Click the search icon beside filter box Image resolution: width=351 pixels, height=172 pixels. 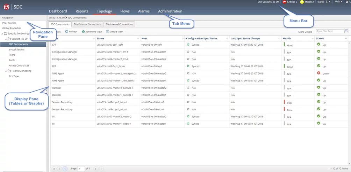346,31
